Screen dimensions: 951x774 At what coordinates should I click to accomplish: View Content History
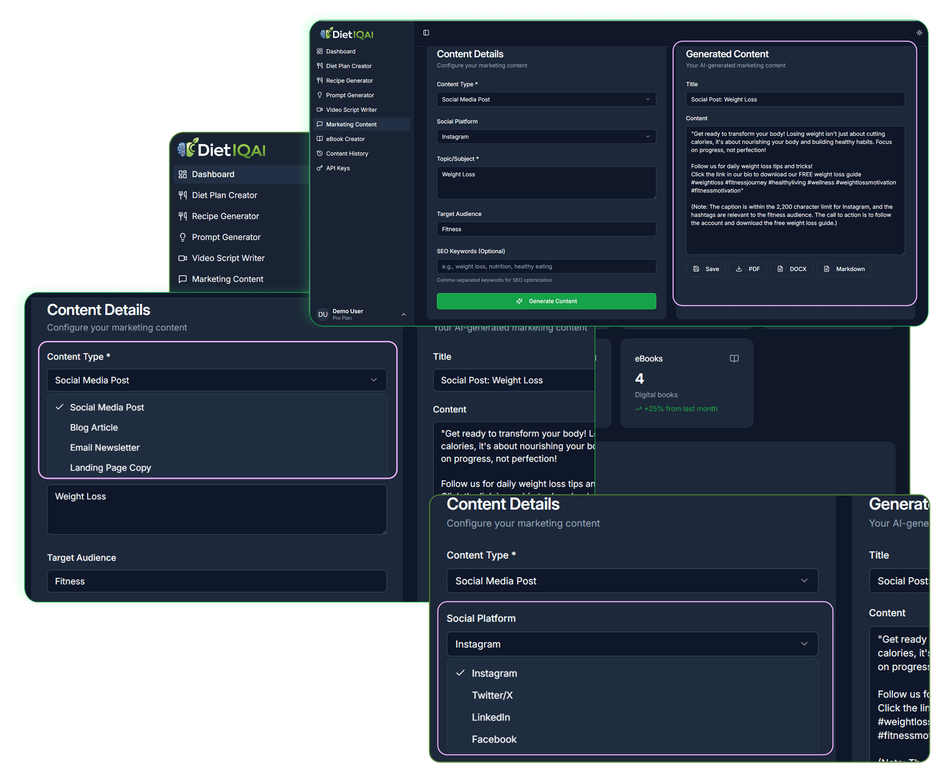pyautogui.click(x=347, y=153)
